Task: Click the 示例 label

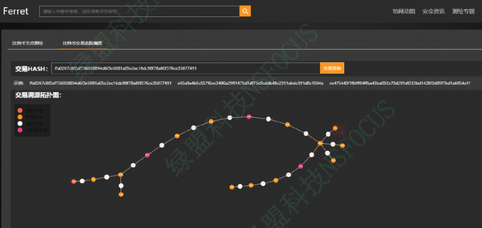Action: pos(18,83)
